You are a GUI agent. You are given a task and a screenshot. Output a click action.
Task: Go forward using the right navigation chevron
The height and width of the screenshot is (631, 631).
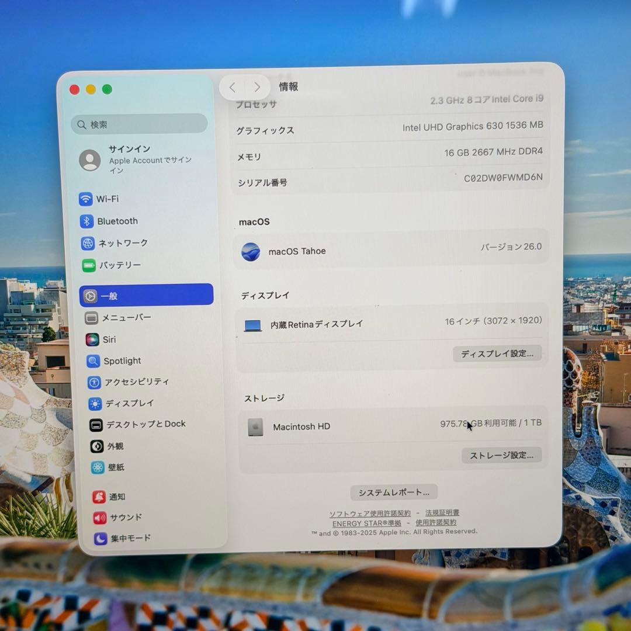pyautogui.click(x=256, y=86)
